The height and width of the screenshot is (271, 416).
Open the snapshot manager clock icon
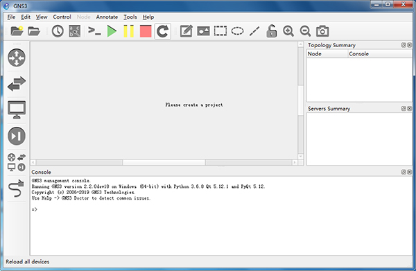click(58, 31)
